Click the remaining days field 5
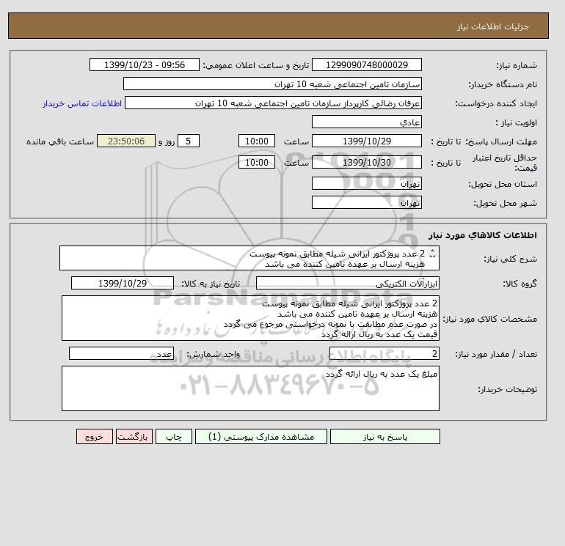The height and width of the screenshot is (546, 565). pos(189,141)
